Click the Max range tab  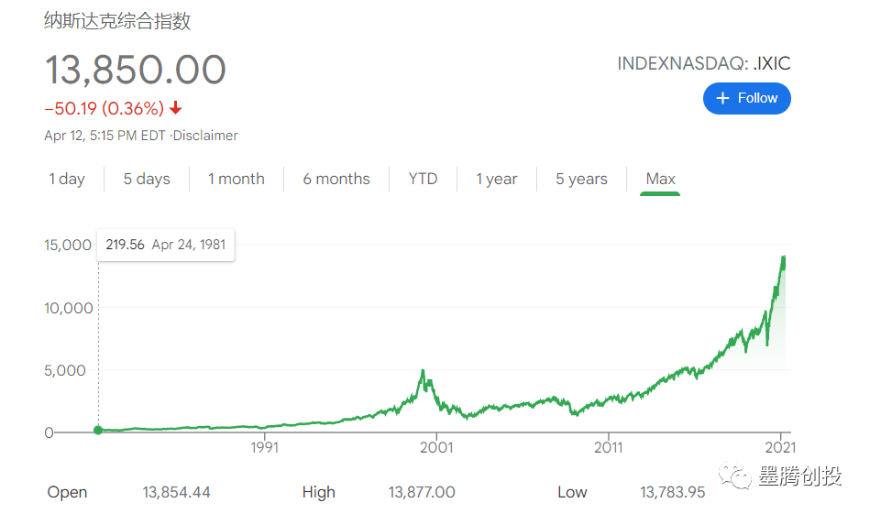click(x=660, y=179)
